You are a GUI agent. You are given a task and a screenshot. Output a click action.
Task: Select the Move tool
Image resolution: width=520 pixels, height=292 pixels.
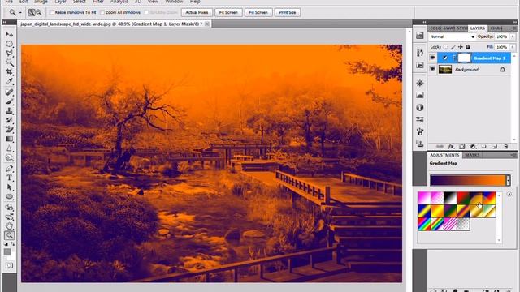point(9,34)
